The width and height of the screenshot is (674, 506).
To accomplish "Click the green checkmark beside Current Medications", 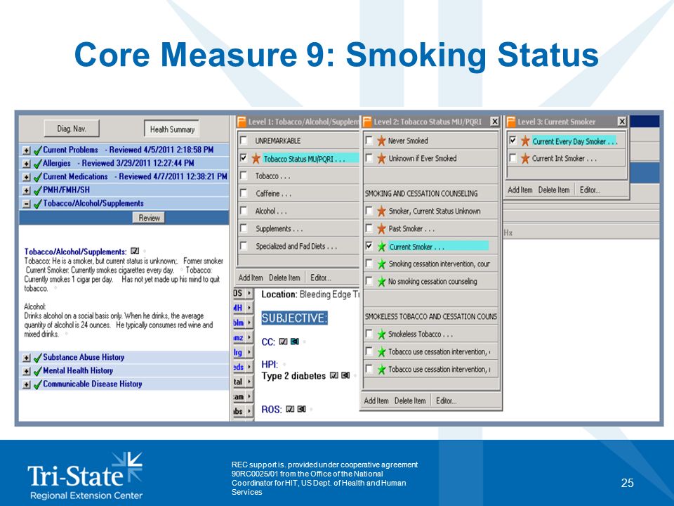I will point(37,177).
